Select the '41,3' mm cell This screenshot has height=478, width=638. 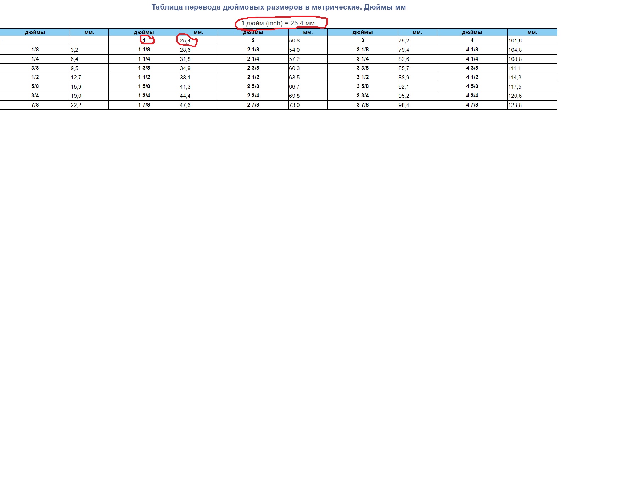198,86
